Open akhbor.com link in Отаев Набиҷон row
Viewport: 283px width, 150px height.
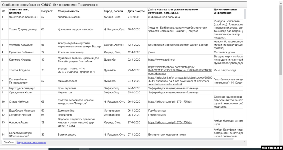(x=170, y=102)
